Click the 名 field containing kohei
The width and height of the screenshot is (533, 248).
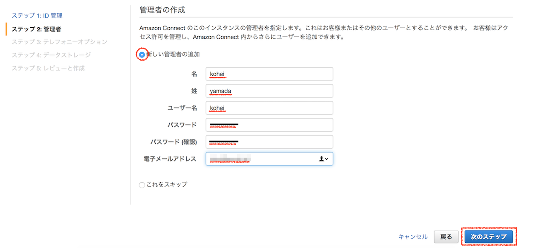tap(269, 74)
